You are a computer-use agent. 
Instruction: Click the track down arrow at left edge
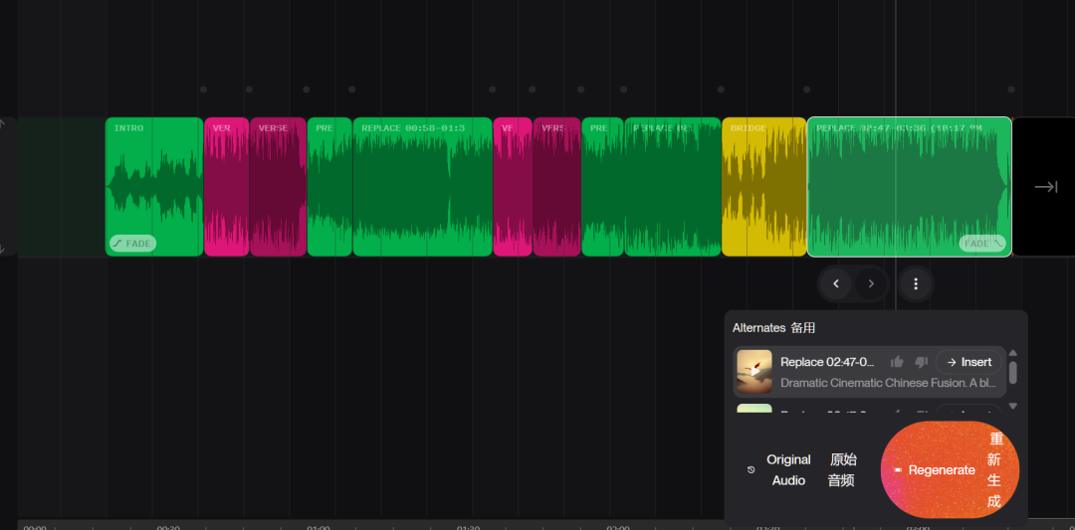(x=3, y=250)
